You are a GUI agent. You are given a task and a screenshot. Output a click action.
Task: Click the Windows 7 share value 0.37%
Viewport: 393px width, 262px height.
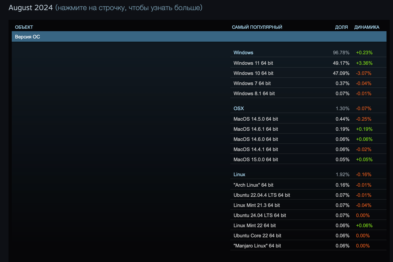point(342,83)
